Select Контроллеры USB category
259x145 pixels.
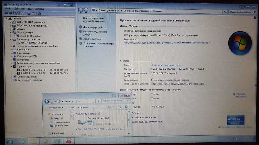coord(27,56)
